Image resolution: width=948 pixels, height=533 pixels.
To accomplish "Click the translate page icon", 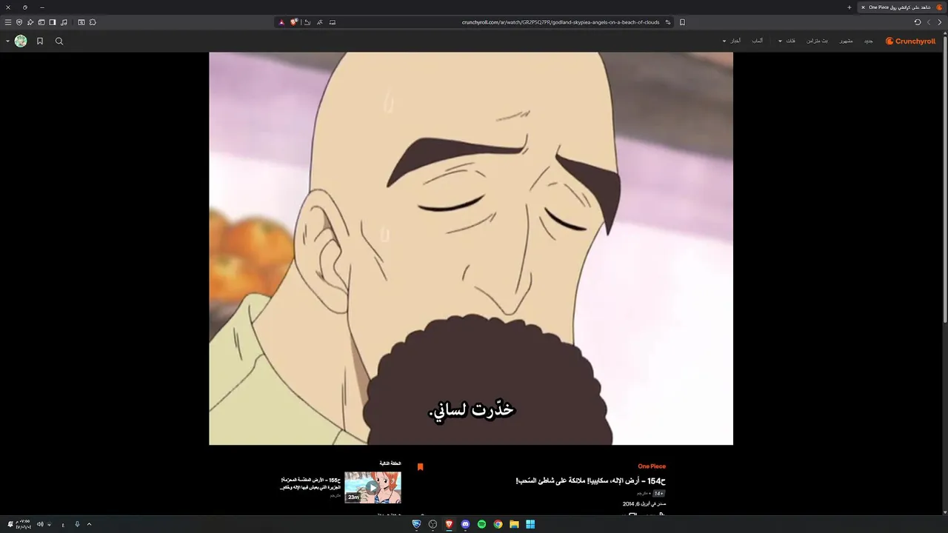I will (x=320, y=22).
